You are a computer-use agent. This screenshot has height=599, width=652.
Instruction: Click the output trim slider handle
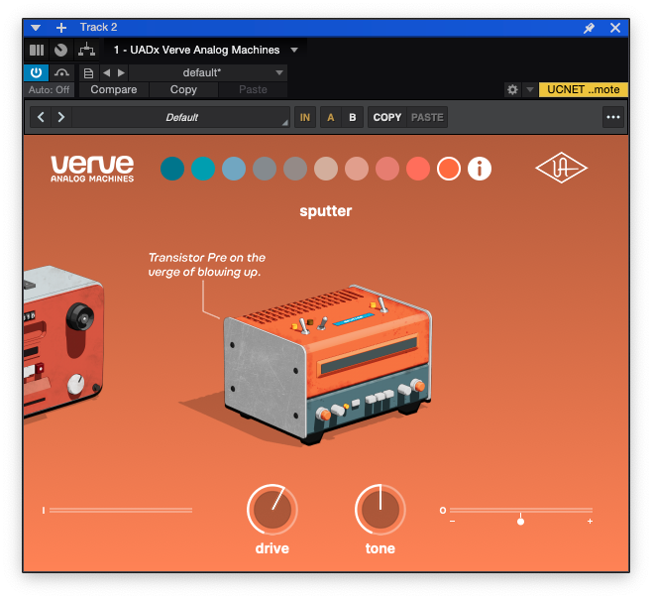point(520,522)
